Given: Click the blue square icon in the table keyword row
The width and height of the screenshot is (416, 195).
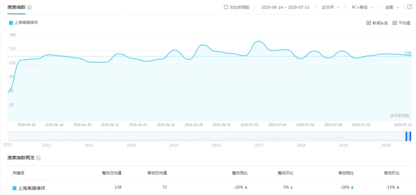Looking at the screenshot, I should tap(15, 188).
